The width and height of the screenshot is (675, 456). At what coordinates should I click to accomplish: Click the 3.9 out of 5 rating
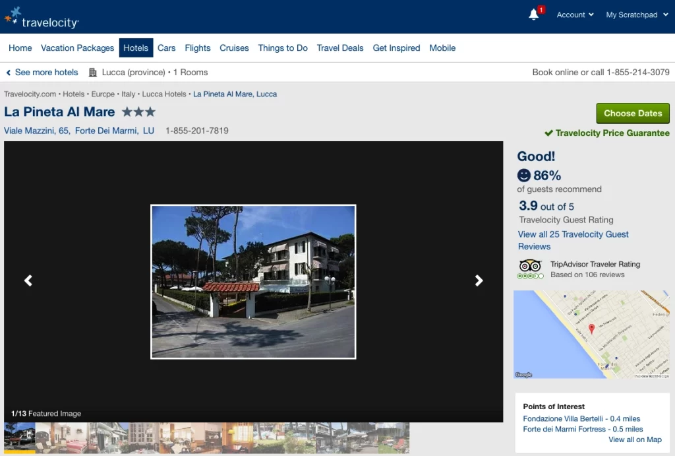pos(546,206)
